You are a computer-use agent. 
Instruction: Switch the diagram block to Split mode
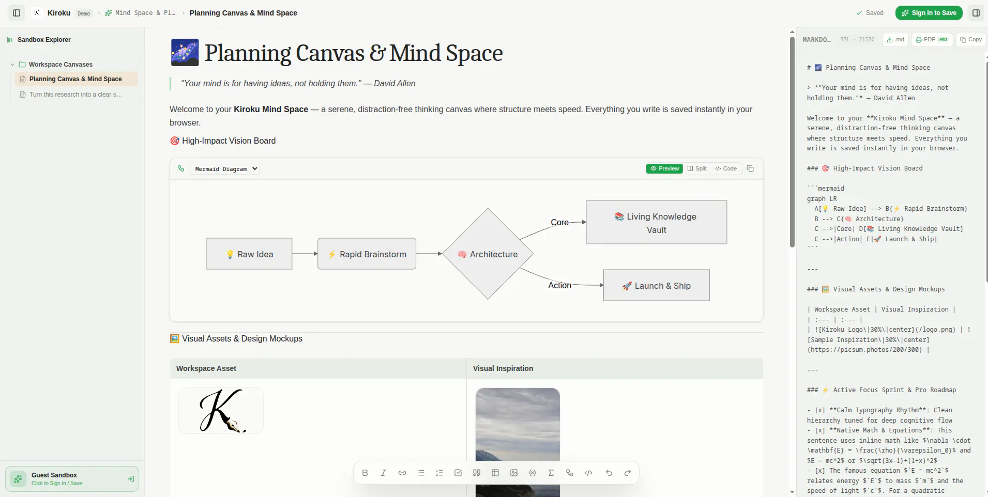coord(697,168)
